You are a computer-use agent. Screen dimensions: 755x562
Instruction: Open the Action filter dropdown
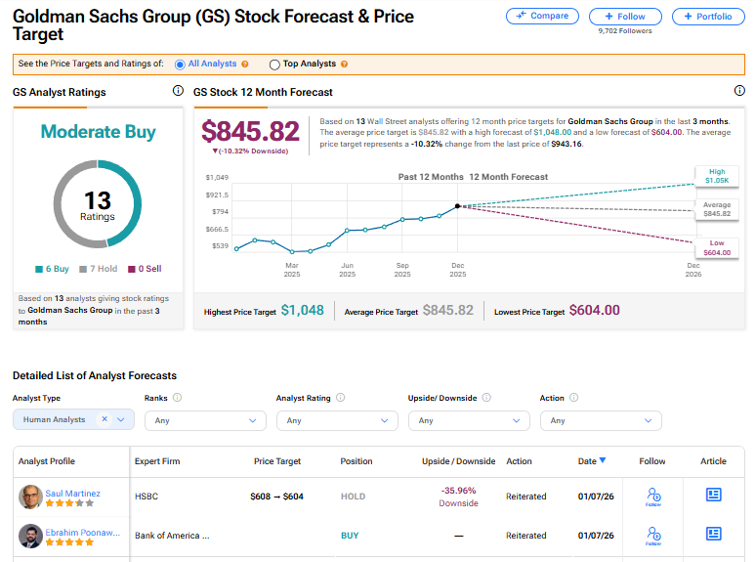point(601,420)
